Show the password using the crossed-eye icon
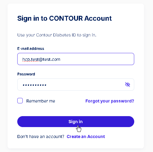Image resolution: width=153 pixels, height=152 pixels. click(x=128, y=85)
